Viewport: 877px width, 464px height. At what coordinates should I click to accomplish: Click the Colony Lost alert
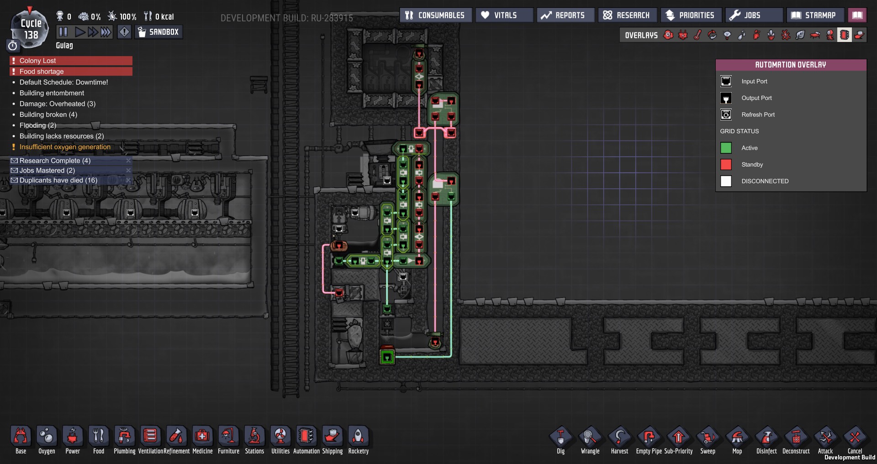(71, 61)
